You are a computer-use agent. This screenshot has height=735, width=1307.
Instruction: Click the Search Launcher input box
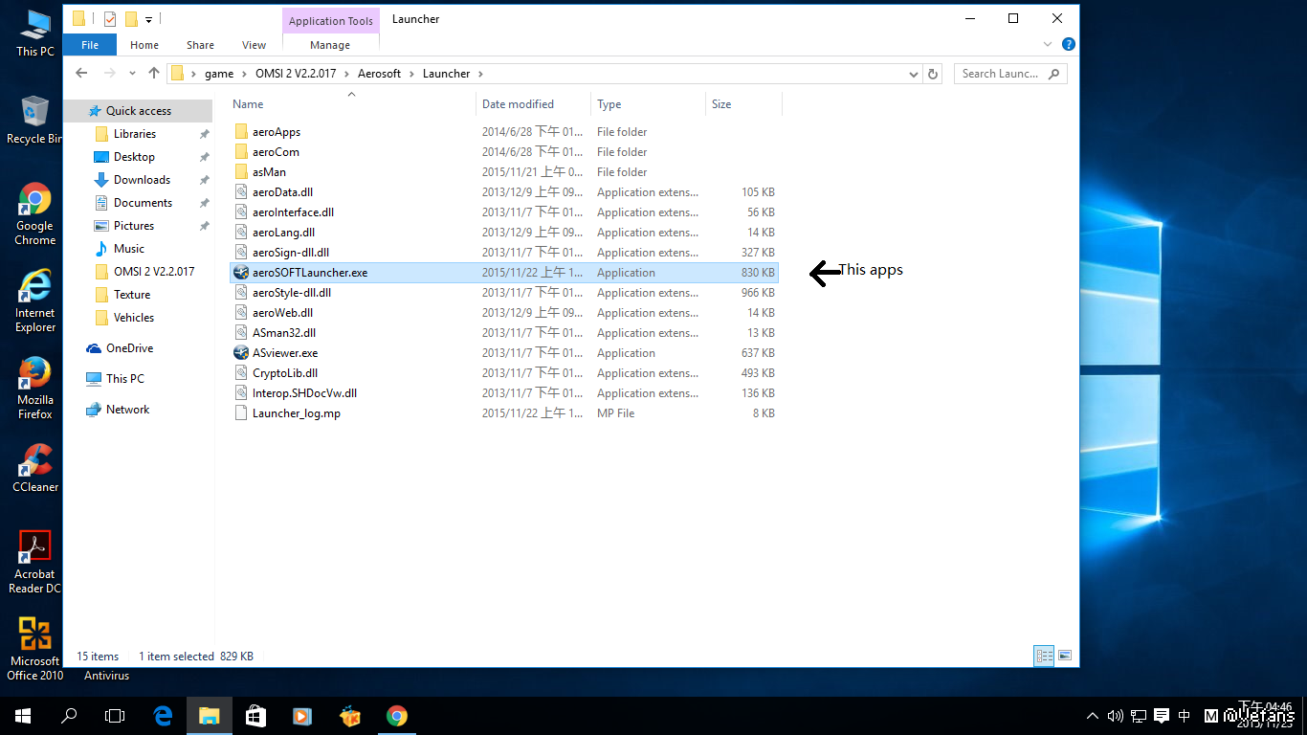tap(1010, 74)
